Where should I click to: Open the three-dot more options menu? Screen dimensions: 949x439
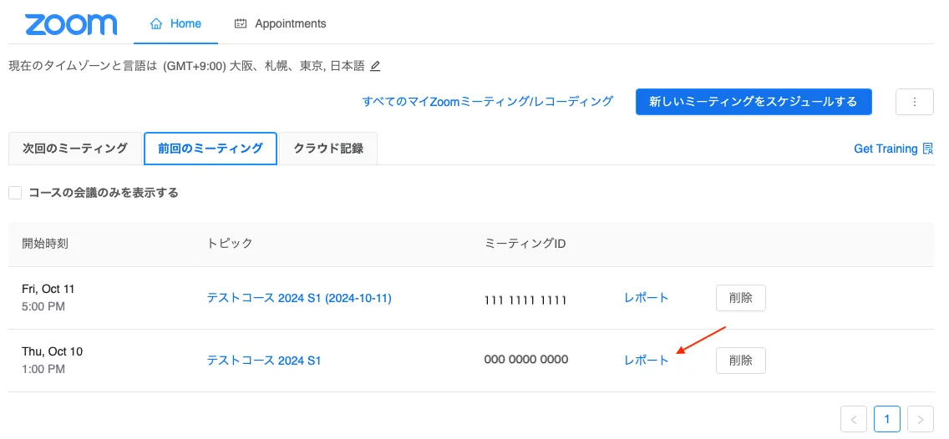pyautogui.click(x=915, y=102)
